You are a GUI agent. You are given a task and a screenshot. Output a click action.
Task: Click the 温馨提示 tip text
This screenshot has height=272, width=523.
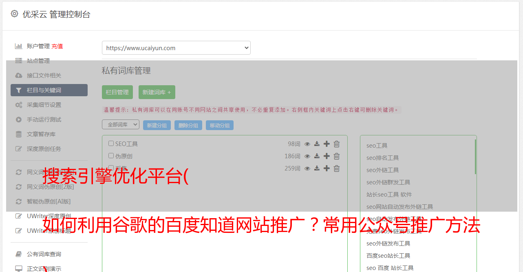click(x=252, y=110)
